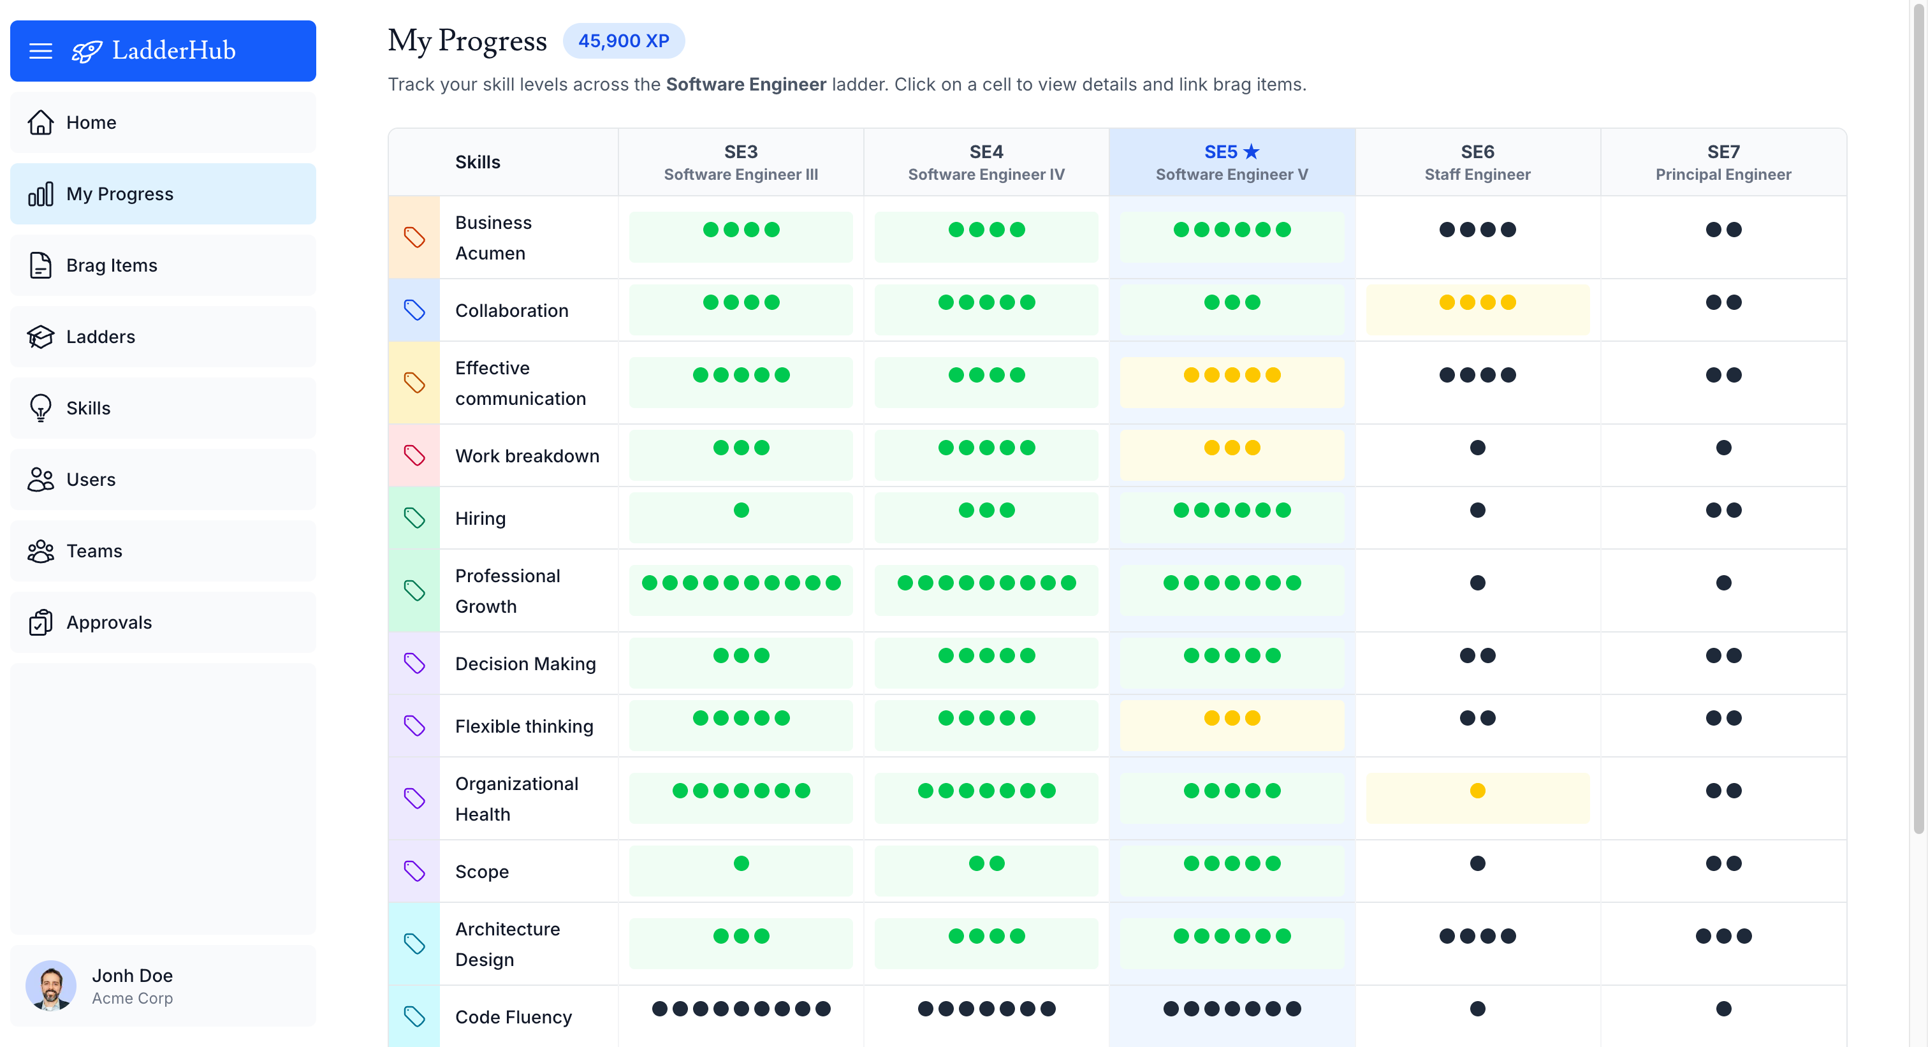Click the Ladders graduation cap icon
The width and height of the screenshot is (1928, 1047).
point(41,337)
